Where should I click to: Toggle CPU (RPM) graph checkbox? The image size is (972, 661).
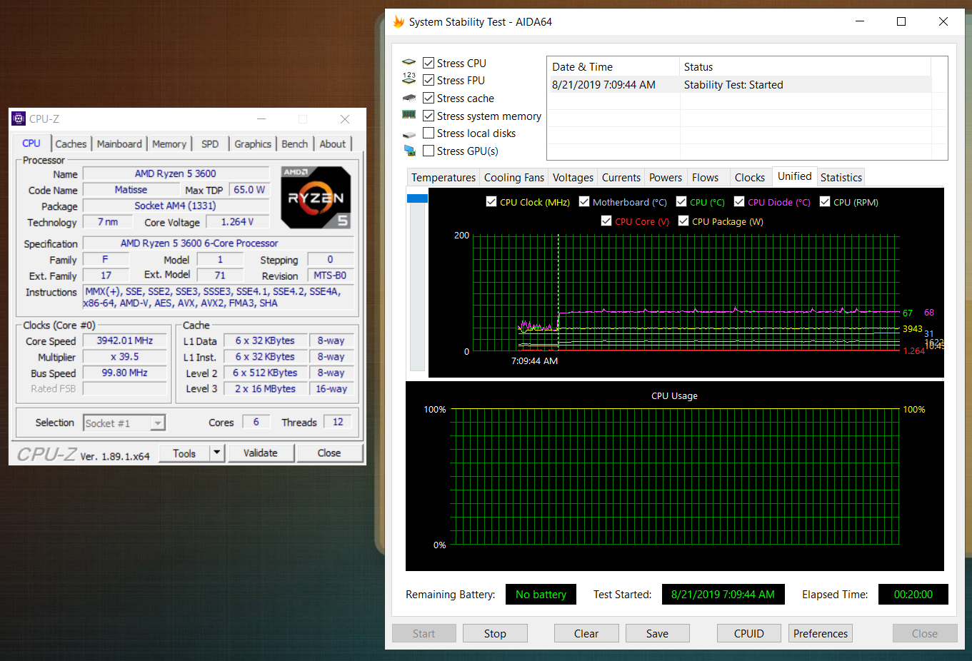point(825,201)
